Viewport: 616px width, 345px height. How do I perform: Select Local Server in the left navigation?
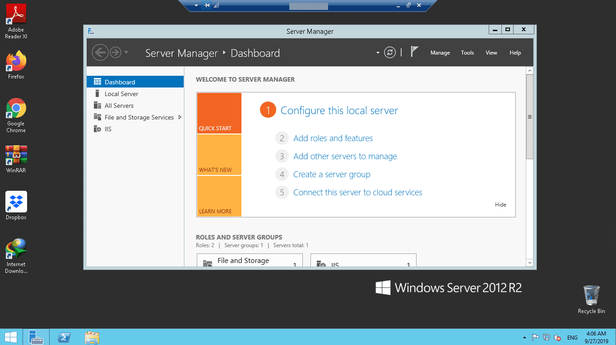(x=135, y=94)
